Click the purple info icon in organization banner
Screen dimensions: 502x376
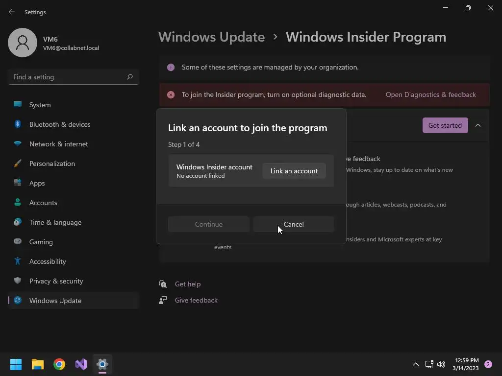pyautogui.click(x=171, y=67)
